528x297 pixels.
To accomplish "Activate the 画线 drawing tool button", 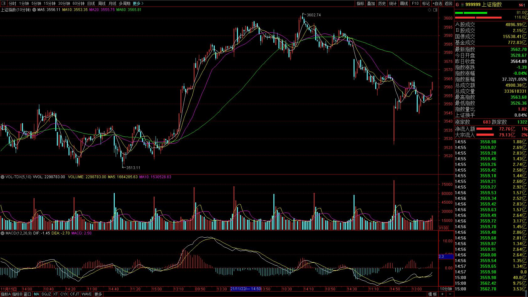I will pos(404,3).
